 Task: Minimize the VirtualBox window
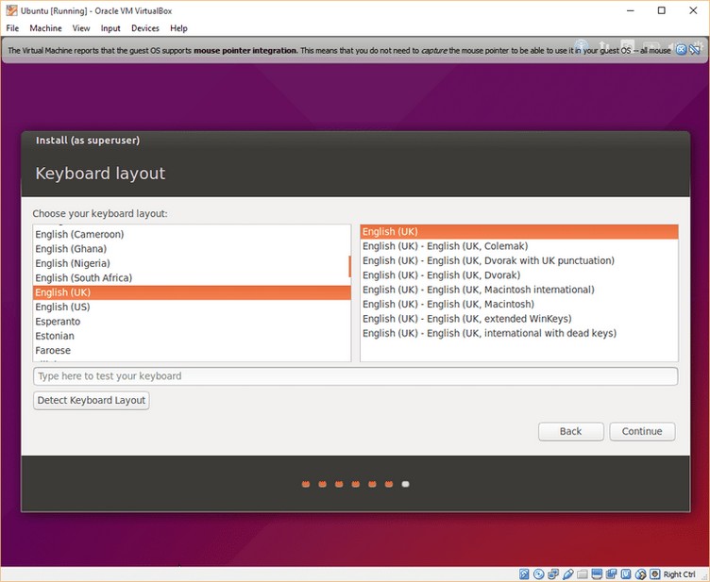pos(631,10)
